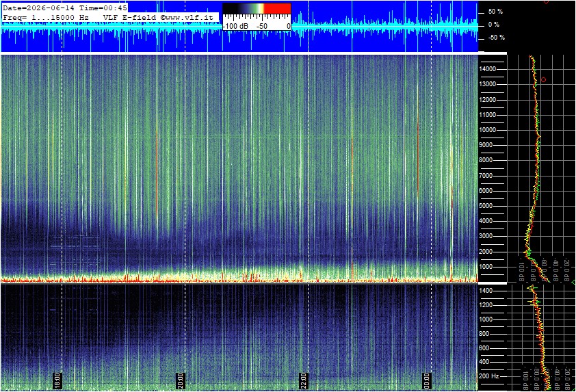Click the 6000 frequency axis label
This screenshot has height=392, width=576.
(x=486, y=191)
